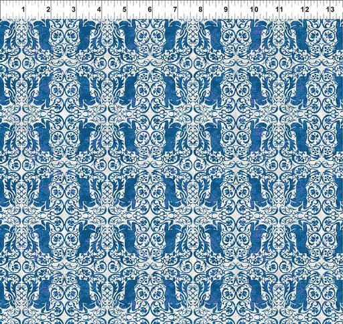Click the ruler number 1
This screenshot has height=324, width=343.
coord(23,9)
